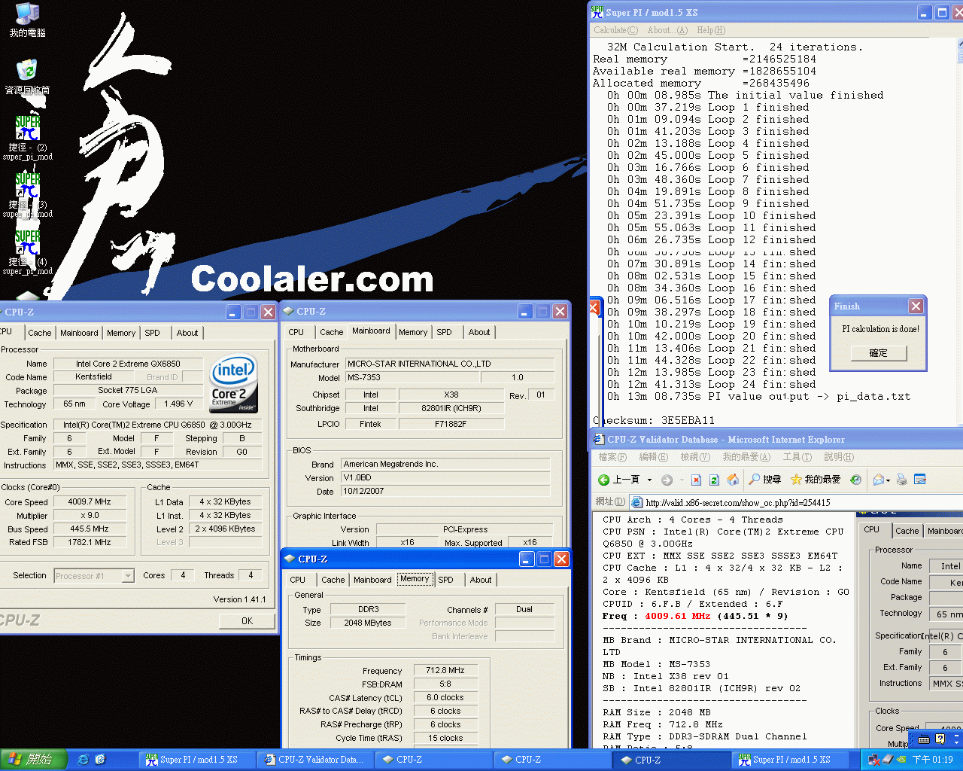Click the IE Forward arrow icon

click(x=667, y=480)
